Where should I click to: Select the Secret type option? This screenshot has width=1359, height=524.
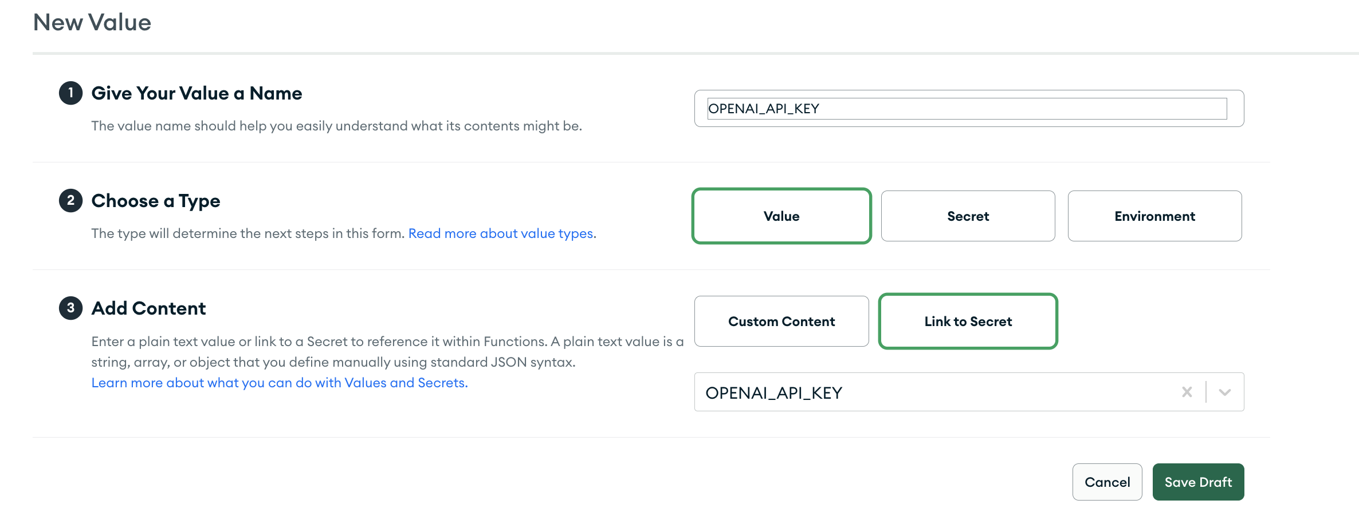968,216
